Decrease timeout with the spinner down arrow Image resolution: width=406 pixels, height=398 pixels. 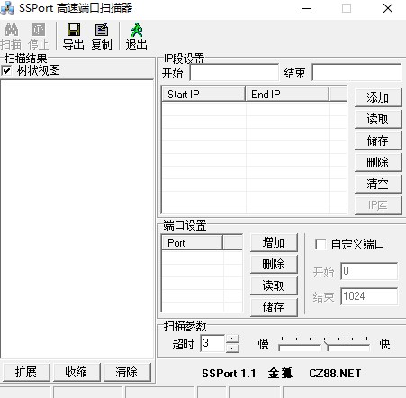tap(231, 348)
